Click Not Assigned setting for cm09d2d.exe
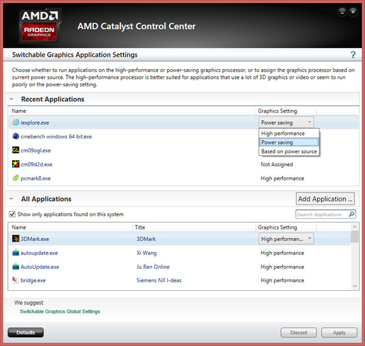Viewport: 365px width, 346px height. [x=277, y=165]
